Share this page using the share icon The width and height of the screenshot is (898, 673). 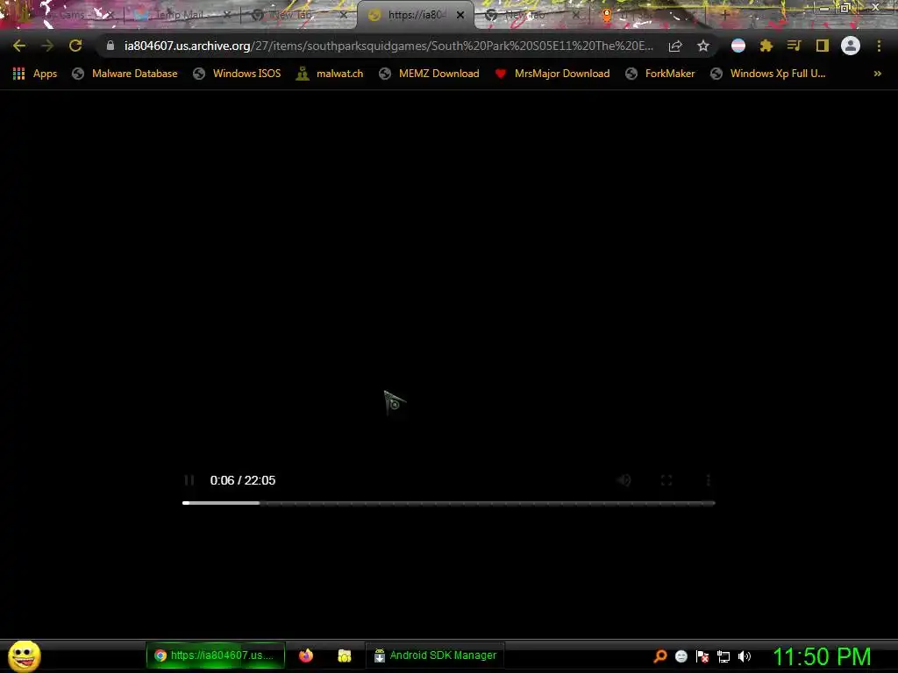[x=675, y=46]
